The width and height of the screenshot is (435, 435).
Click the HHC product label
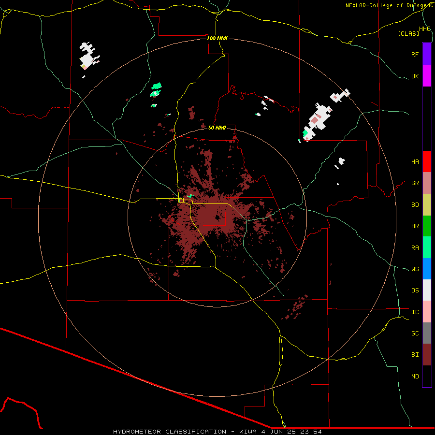(424, 29)
